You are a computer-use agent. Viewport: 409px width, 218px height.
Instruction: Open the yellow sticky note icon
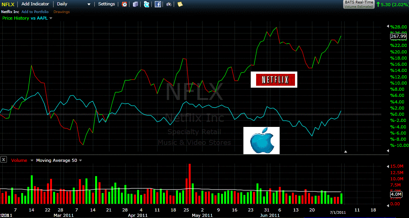point(180,4)
